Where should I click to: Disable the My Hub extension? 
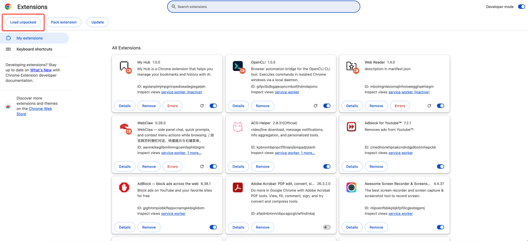[213, 106]
